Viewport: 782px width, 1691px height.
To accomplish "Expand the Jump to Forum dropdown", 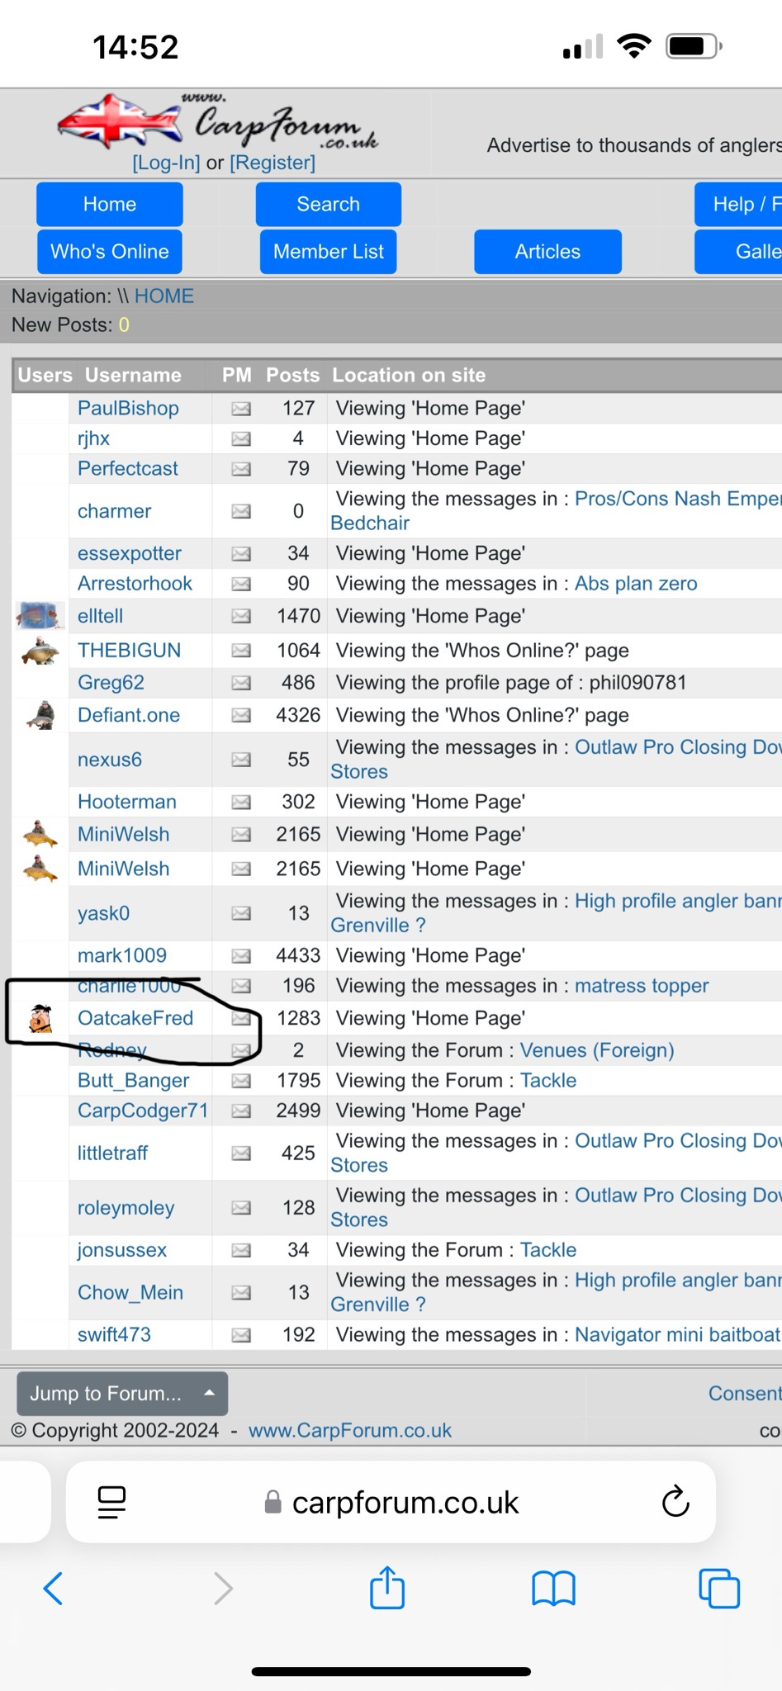I will [122, 1394].
